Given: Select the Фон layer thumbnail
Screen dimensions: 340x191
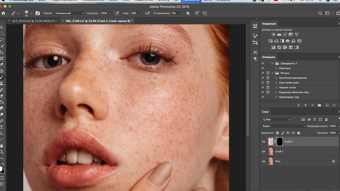Looking at the screenshot, I should [x=271, y=161].
